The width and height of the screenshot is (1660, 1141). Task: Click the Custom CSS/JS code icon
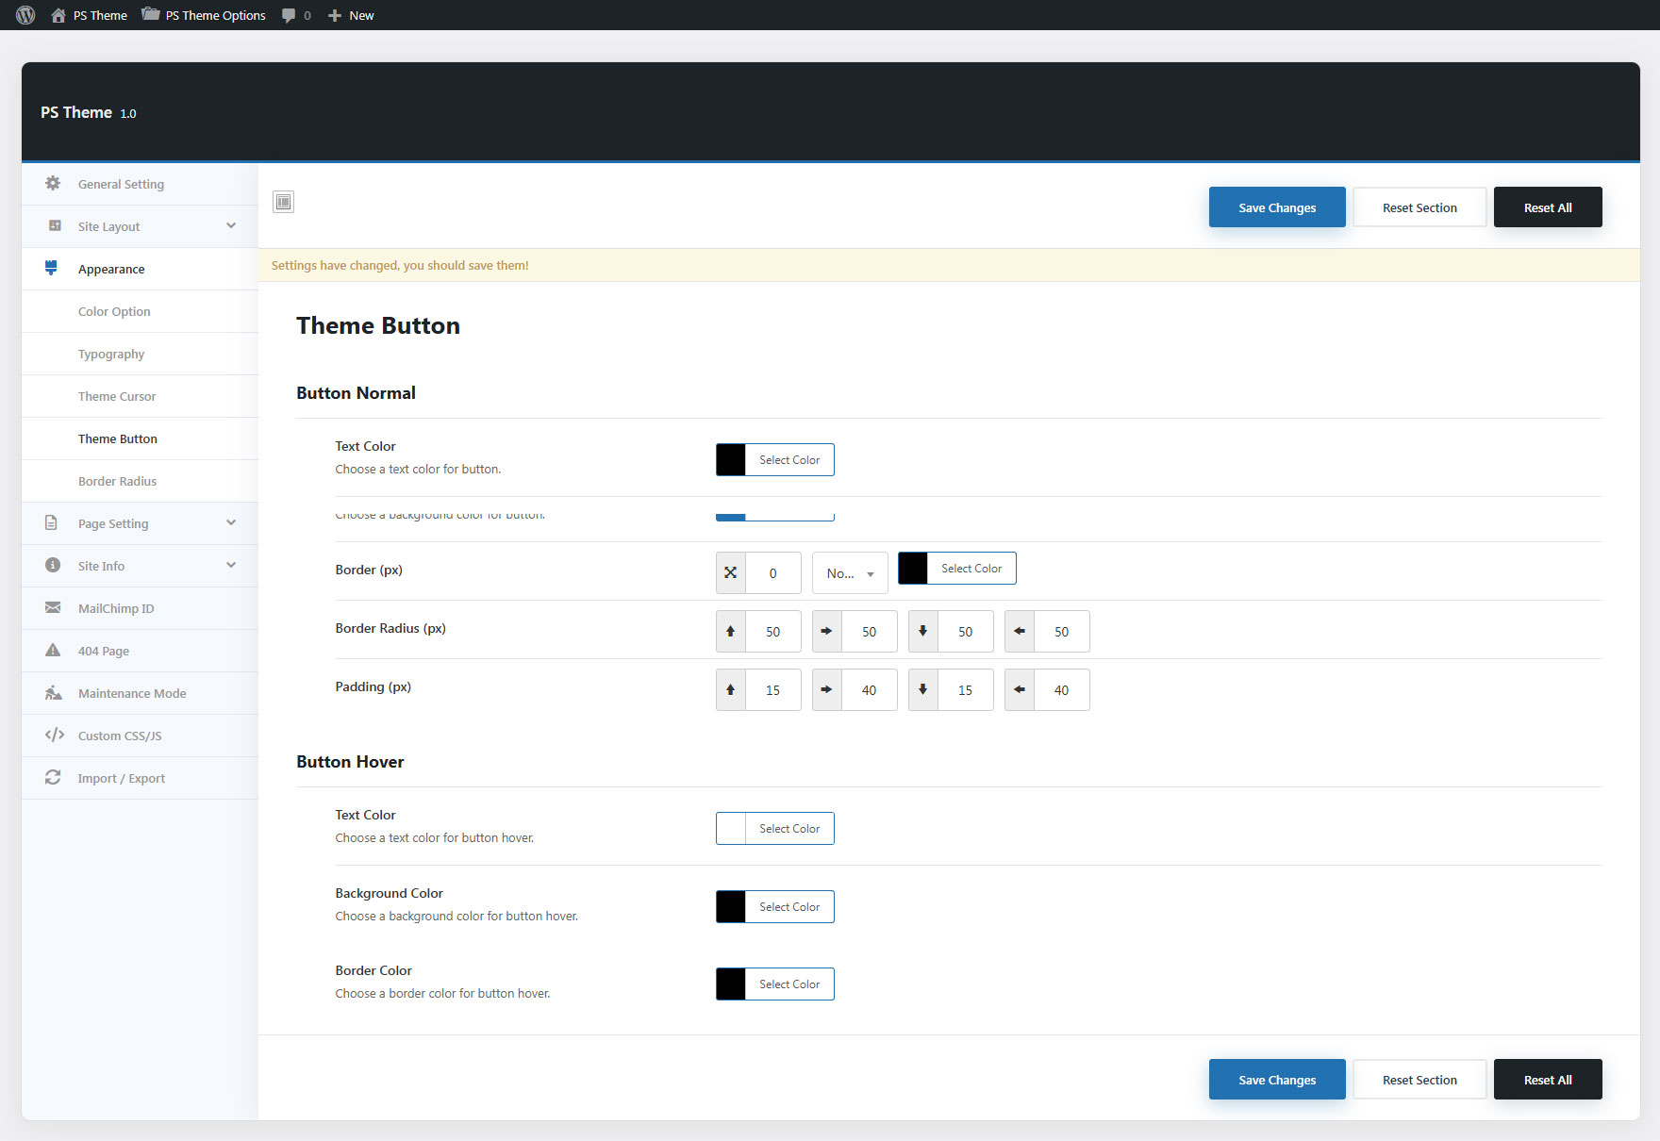pos(54,736)
